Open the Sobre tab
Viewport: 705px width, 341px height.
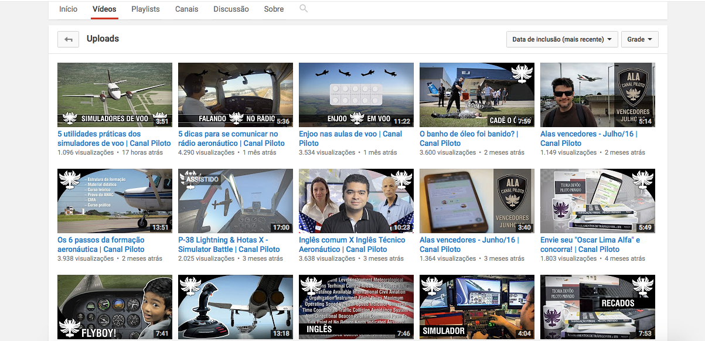pyautogui.click(x=274, y=9)
